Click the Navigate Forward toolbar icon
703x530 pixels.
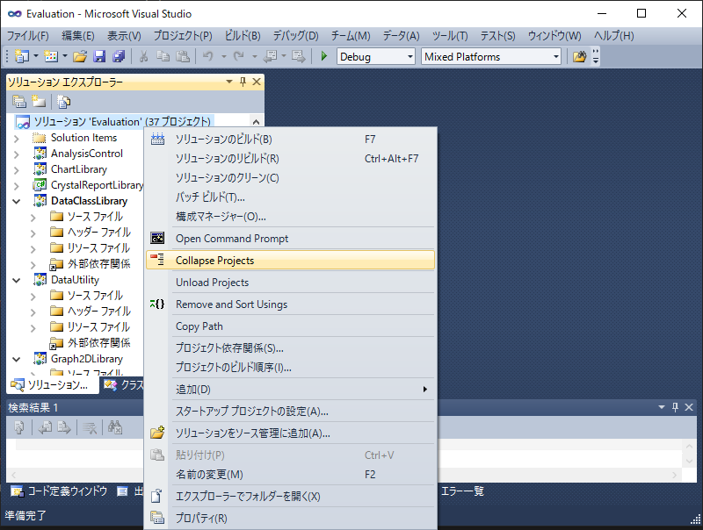(298, 56)
